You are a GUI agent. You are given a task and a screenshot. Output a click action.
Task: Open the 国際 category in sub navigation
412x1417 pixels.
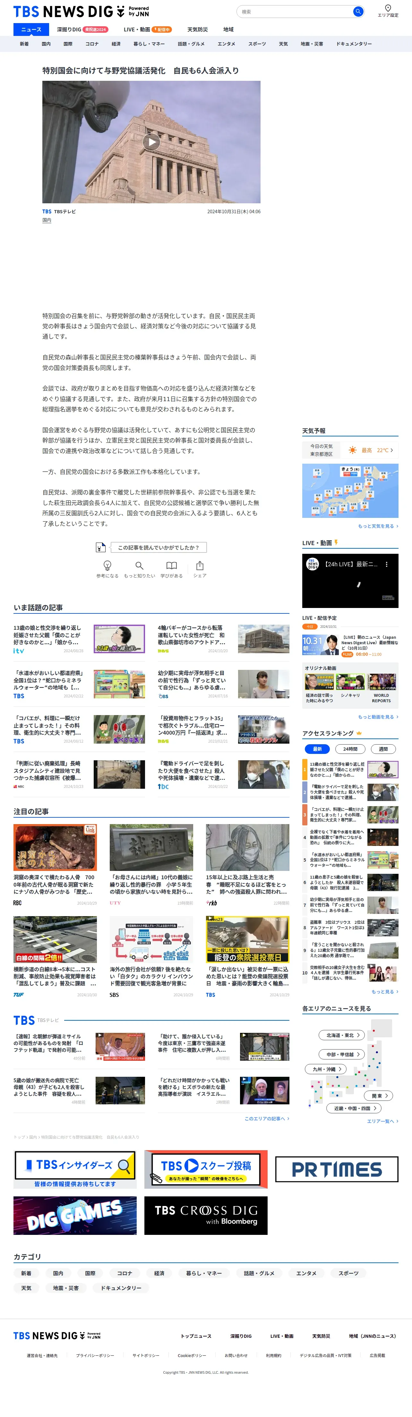(68, 44)
